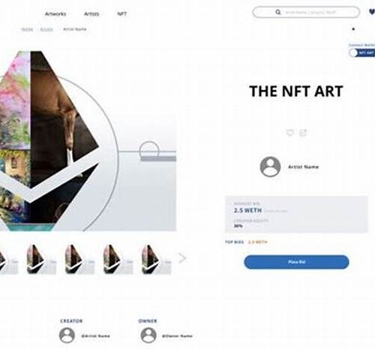Show next thumbnails with right chevron

[x=182, y=258]
